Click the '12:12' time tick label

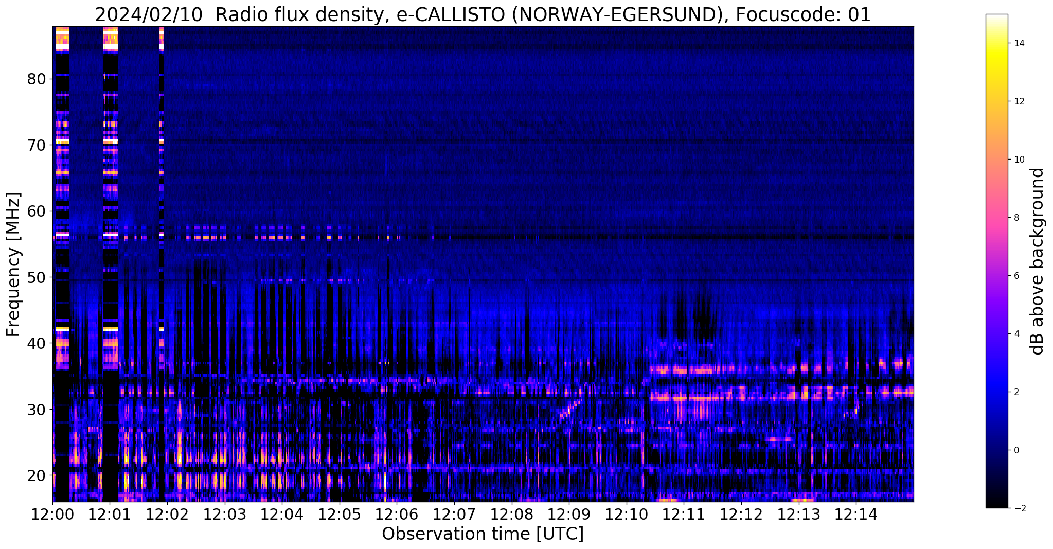tap(741, 515)
